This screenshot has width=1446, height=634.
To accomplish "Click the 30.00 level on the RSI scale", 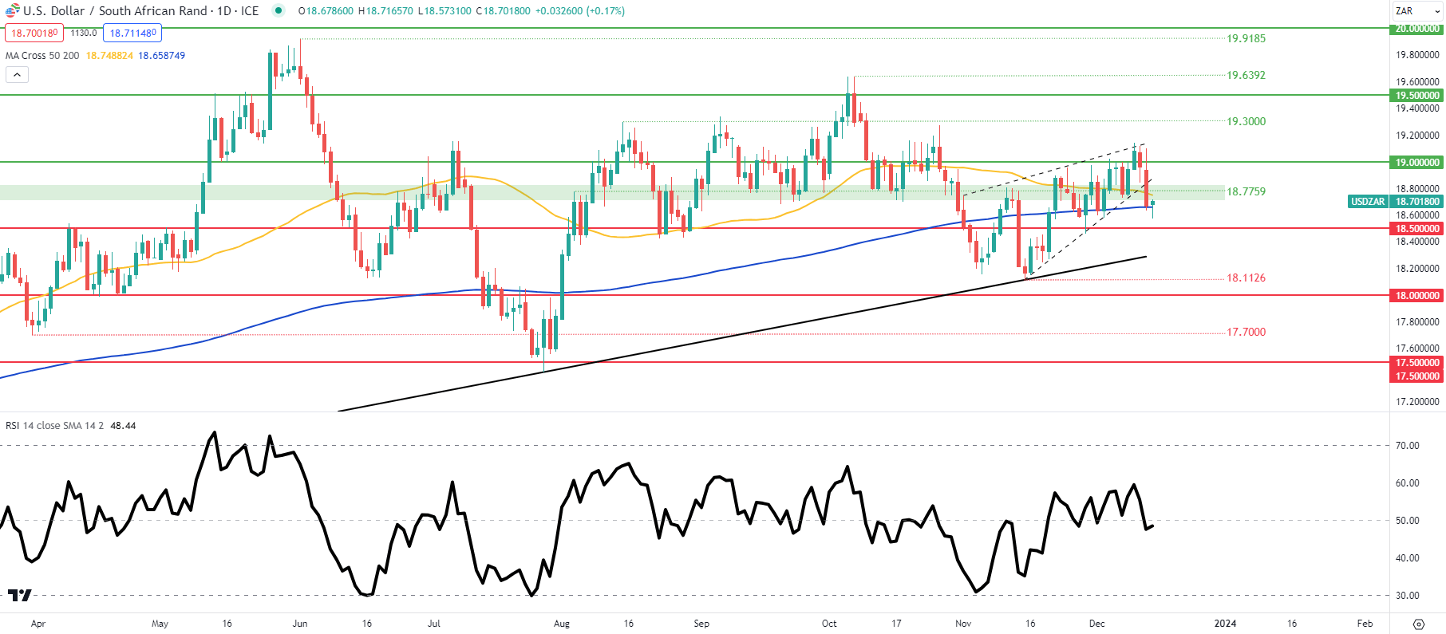I will click(x=1408, y=596).
